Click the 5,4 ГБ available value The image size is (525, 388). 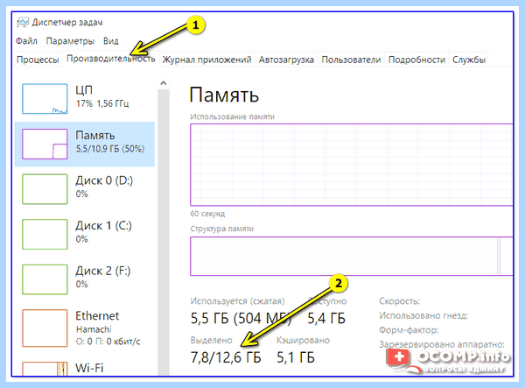pos(326,318)
